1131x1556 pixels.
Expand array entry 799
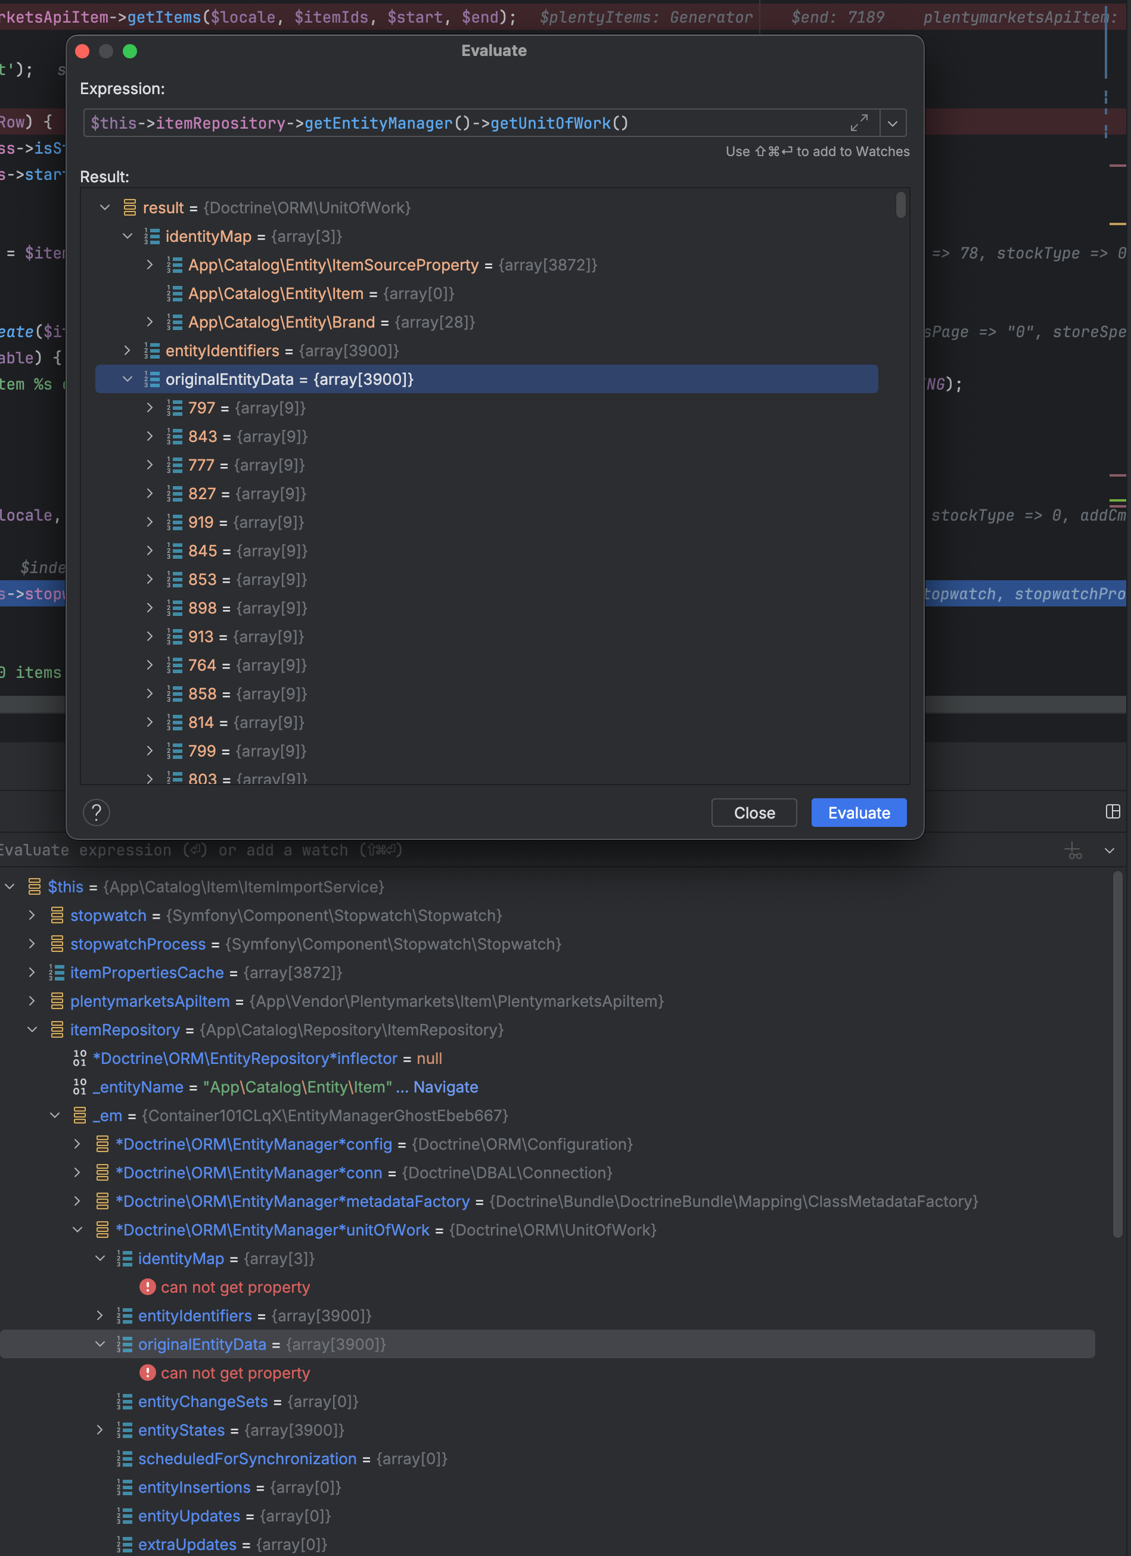pos(150,751)
